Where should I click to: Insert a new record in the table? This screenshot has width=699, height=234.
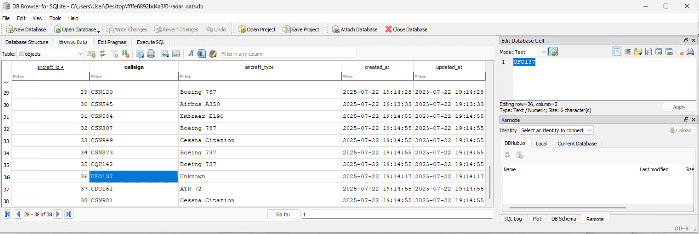point(165,54)
